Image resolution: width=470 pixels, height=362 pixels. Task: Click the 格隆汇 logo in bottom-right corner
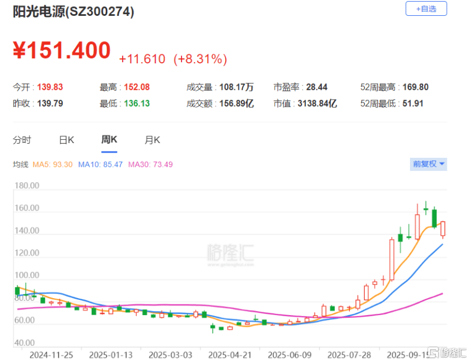click(447, 352)
